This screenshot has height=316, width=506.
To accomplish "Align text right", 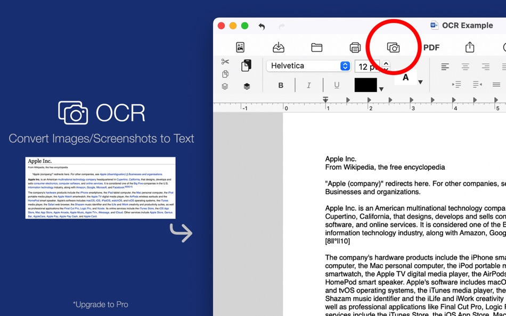I will click(x=485, y=66).
